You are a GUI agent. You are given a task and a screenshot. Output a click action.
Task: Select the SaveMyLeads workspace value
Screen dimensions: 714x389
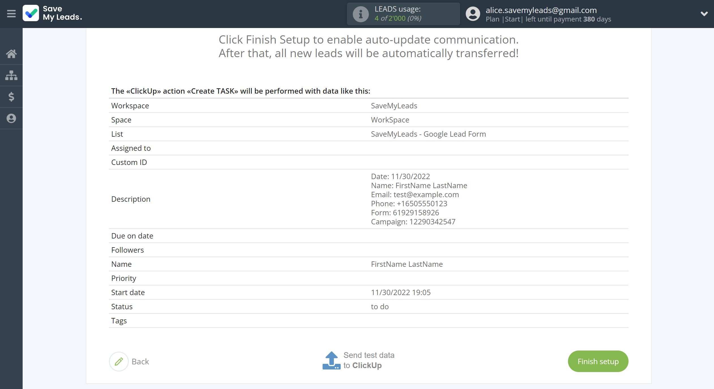394,106
